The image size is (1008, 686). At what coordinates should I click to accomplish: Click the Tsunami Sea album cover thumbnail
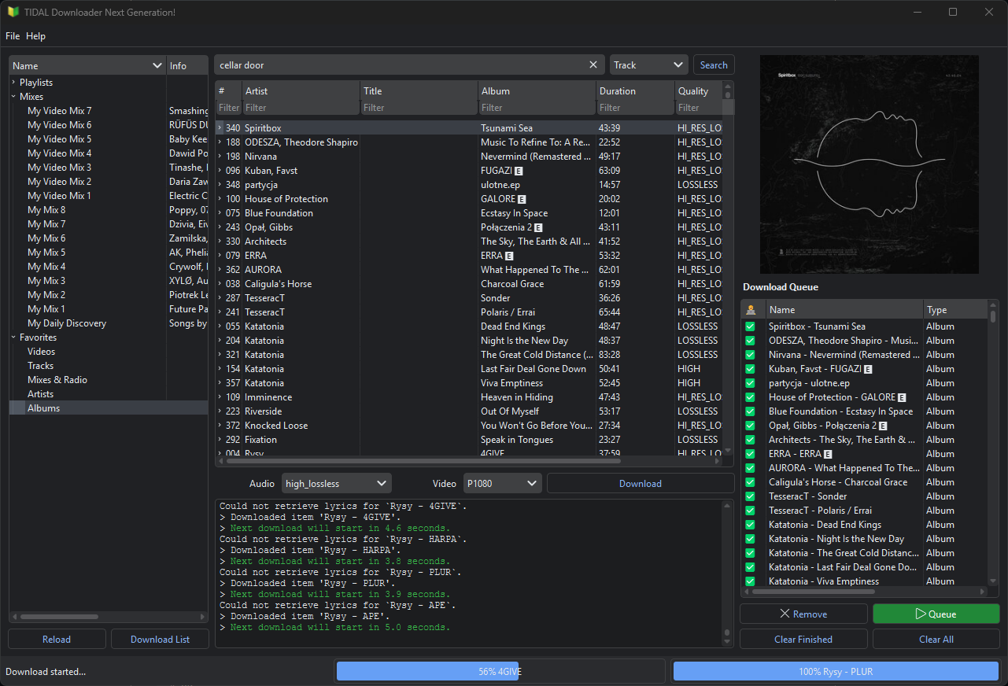point(869,164)
